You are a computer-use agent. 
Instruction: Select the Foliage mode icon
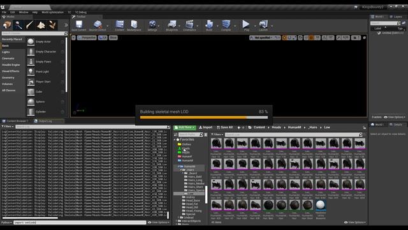tap(52, 25)
